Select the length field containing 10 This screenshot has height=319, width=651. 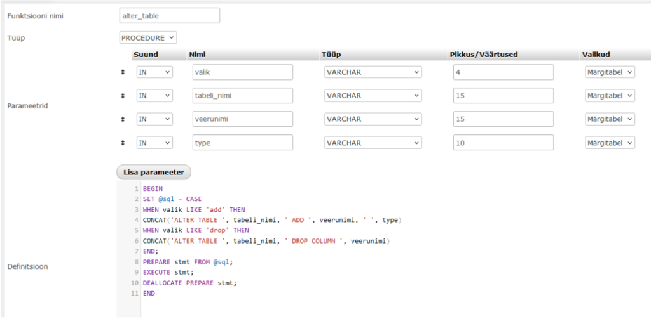(x=503, y=143)
